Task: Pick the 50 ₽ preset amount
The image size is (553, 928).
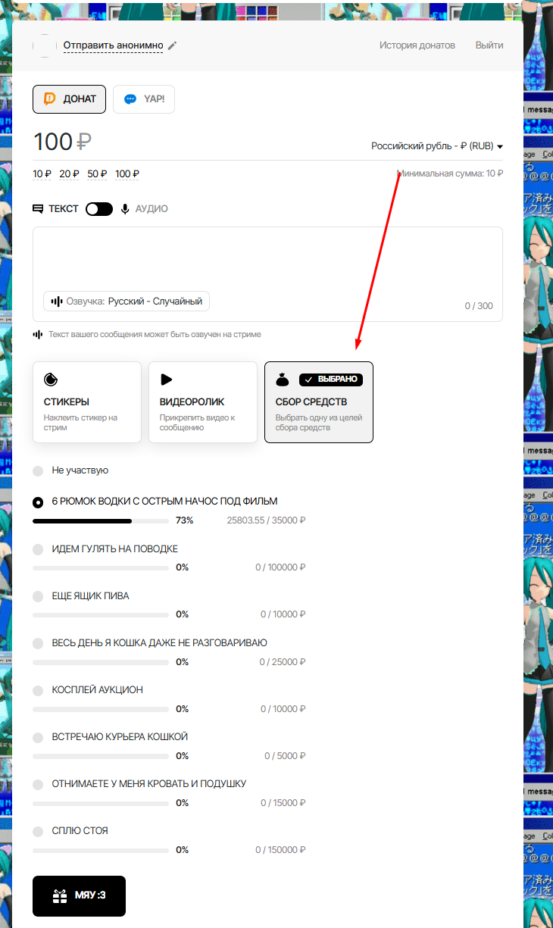Action: (x=97, y=174)
